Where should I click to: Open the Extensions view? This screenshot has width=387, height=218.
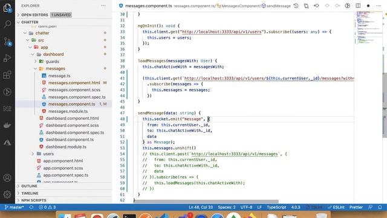point(7,74)
